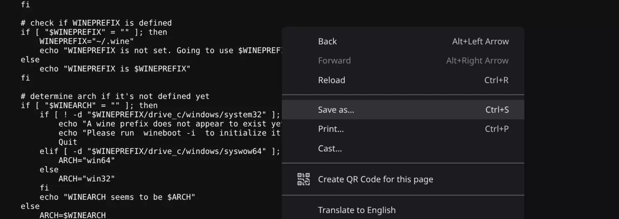Click the echo "WINEARCH seems to be $ARCH" line

point(117,197)
